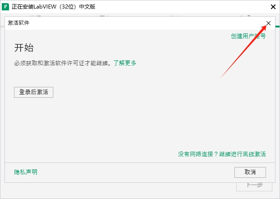Screen dimensions: 280x199
Task: Click the greyed 下一步 button in installer
Action: point(254,186)
